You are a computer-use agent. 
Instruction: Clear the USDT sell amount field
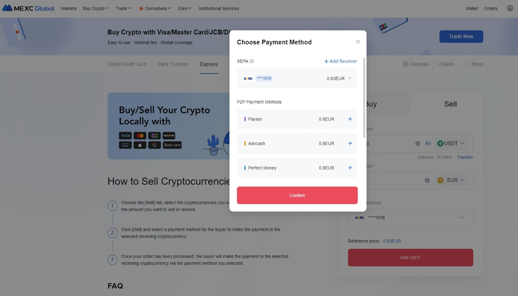coord(418,144)
